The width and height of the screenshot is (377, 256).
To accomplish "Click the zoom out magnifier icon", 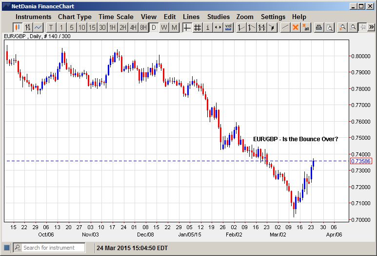I will [353, 27].
